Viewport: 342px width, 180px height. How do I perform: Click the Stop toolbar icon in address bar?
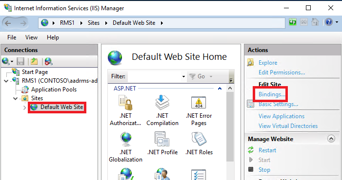303,22
